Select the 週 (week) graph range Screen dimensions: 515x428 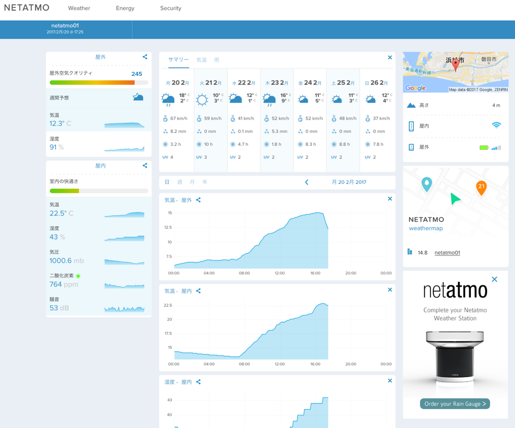coord(179,182)
